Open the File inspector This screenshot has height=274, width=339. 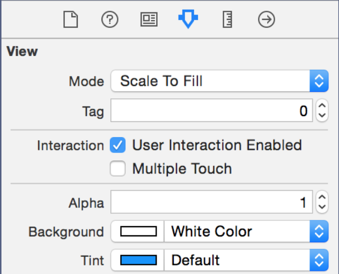(x=70, y=19)
